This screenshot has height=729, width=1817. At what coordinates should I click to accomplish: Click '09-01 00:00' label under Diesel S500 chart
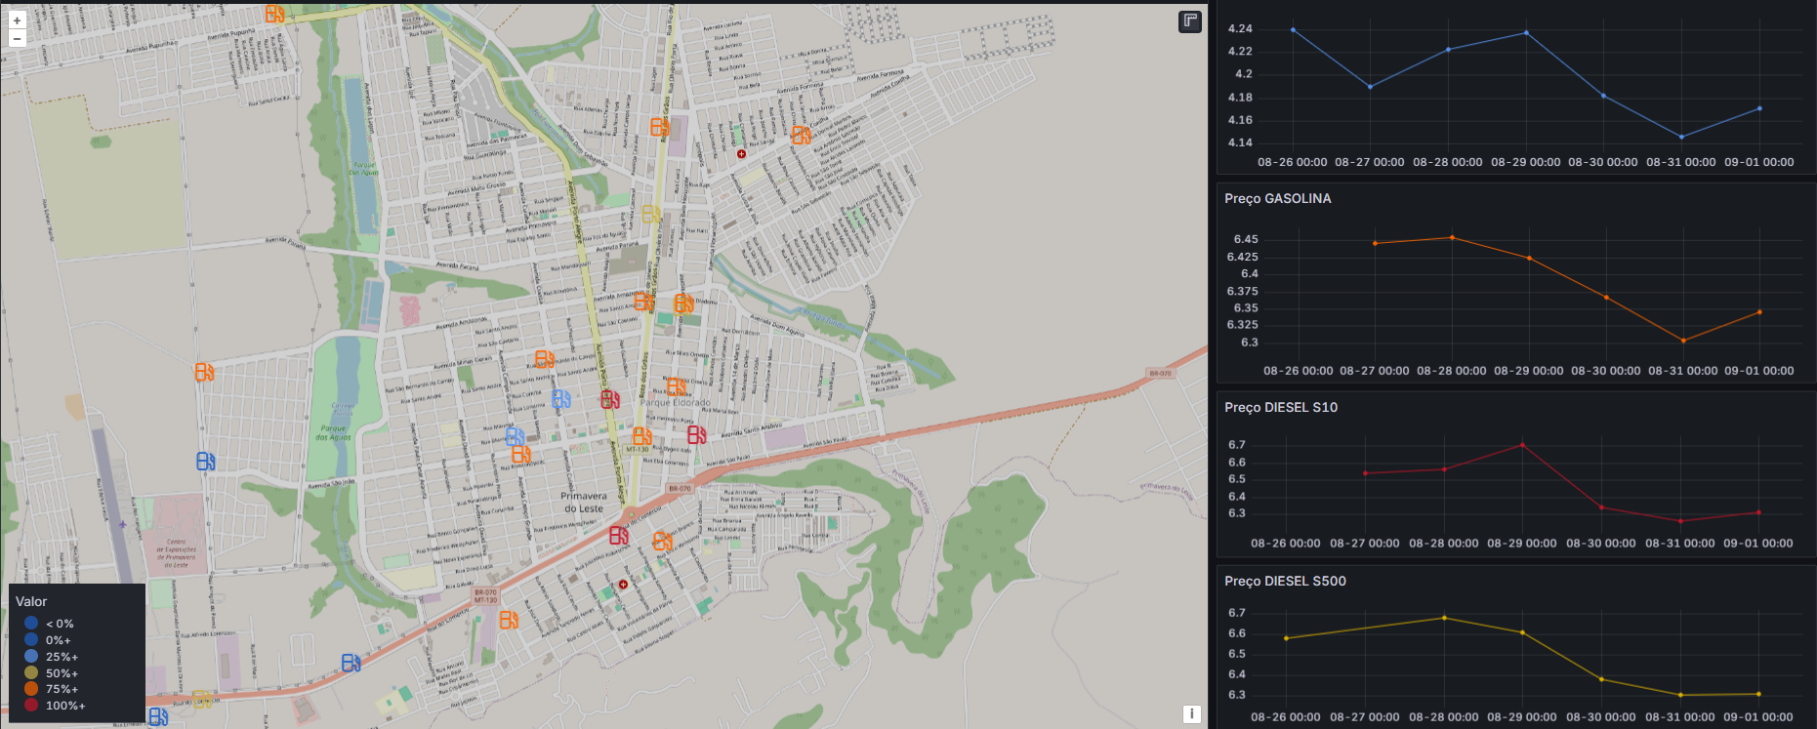[x=1757, y=716]
